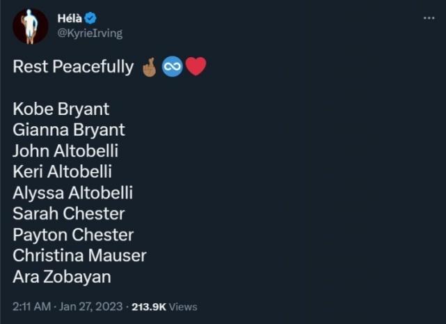Select the Keri Altobelli line

pos(63,172)
